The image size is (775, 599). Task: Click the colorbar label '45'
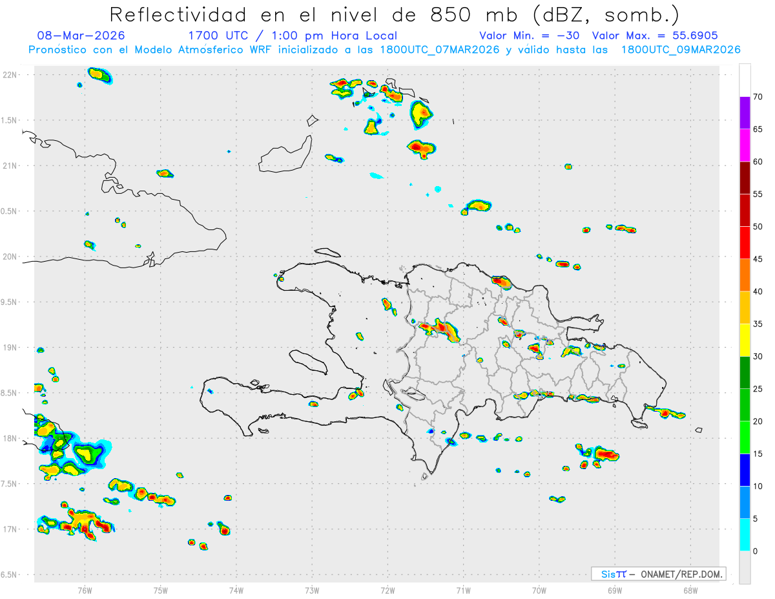pyautogui.click(x=758, y=259)
